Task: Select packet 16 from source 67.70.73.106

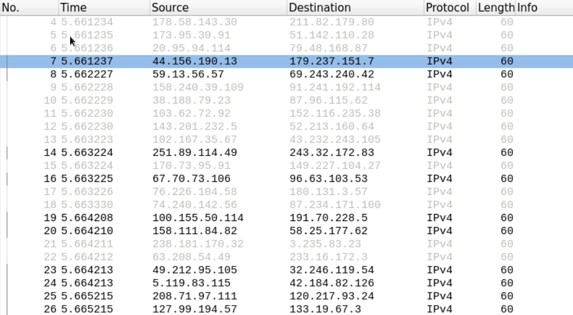Action: click(x=191, y=179)
